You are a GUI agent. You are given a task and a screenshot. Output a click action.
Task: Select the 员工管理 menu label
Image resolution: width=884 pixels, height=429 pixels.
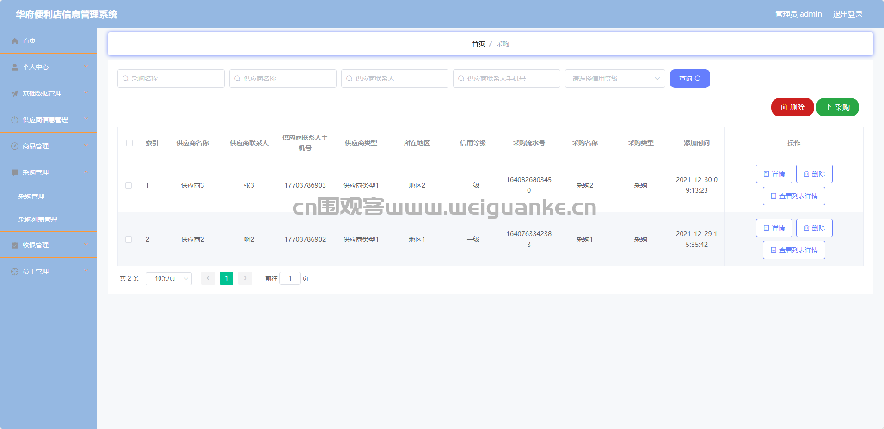click(x=36, y=271)
